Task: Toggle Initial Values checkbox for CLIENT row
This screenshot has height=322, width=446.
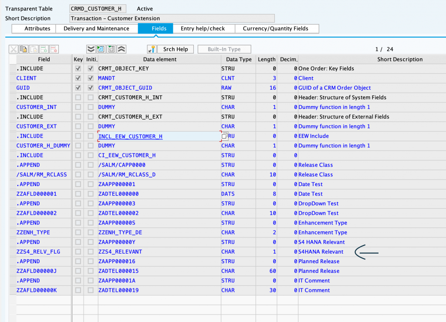Action: tap(91, 78)
